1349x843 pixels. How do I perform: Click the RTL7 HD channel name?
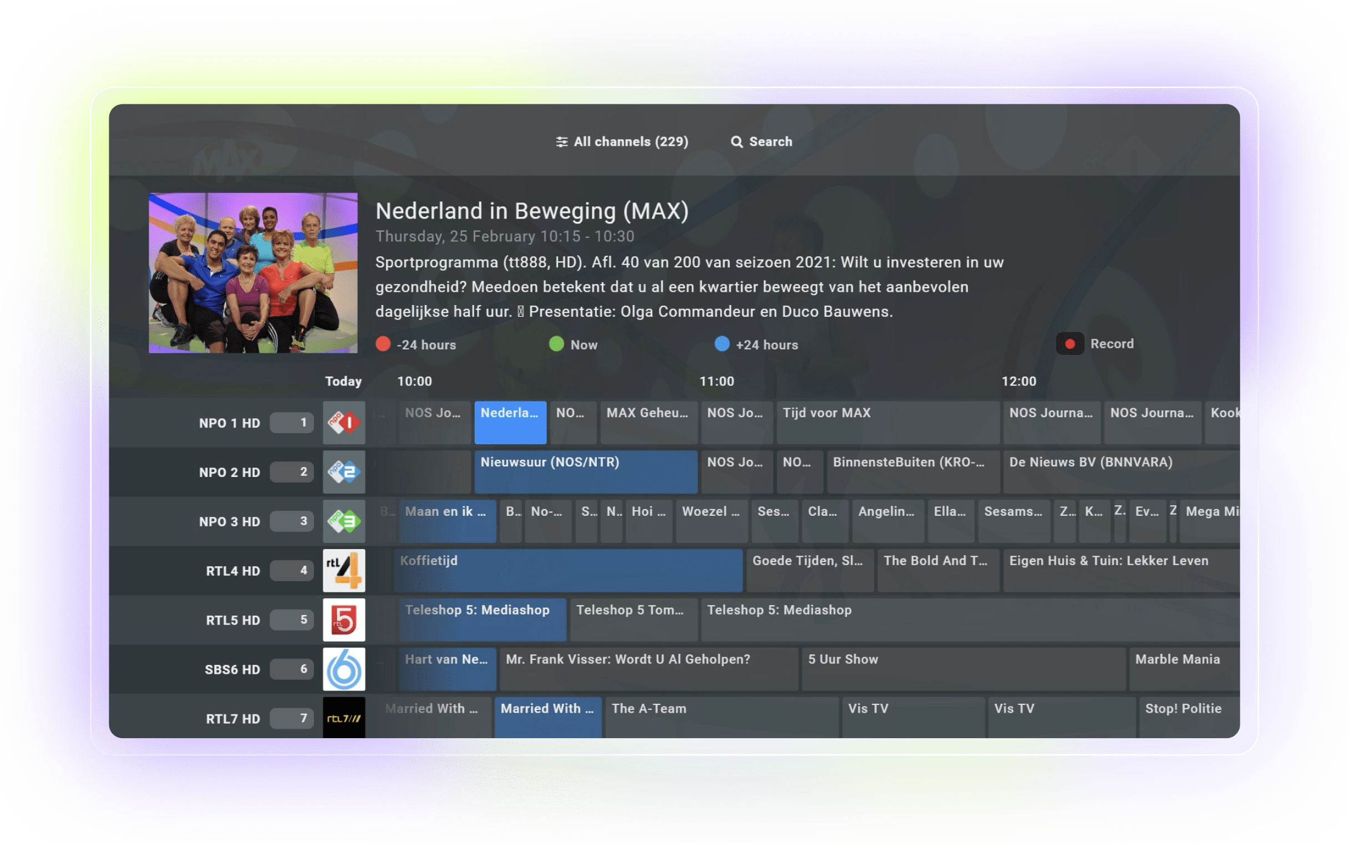pyautogui.click(x=233, y=719)
